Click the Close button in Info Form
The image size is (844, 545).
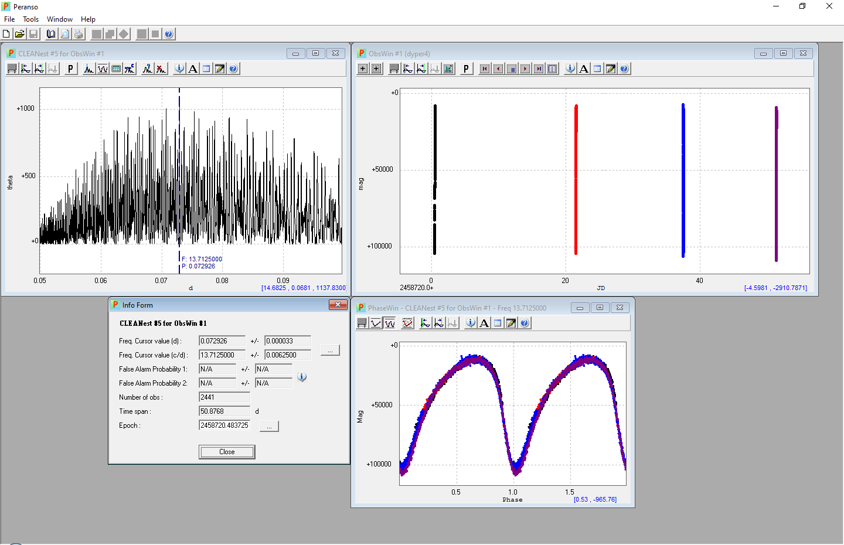pos(227,452)
